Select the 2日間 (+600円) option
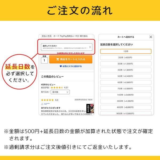This screenshot has width=160, height=160. pyautogui.click(x=126, y=58)
